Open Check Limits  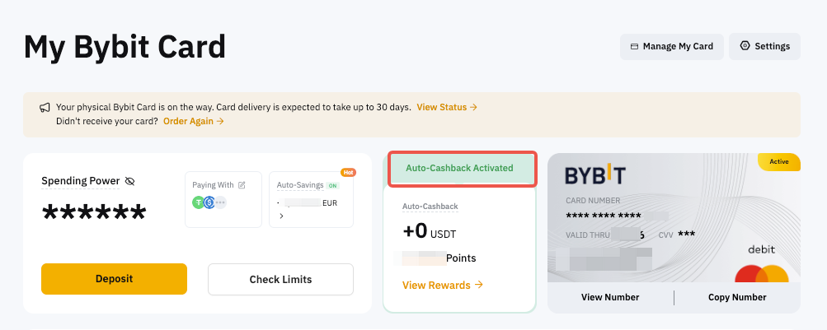click(x=280, y=279)
